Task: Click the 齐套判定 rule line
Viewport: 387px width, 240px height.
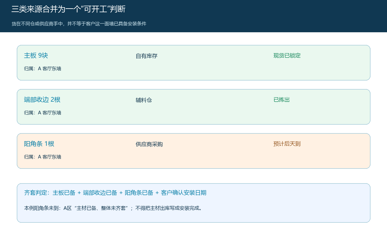Action: (115, 193)
